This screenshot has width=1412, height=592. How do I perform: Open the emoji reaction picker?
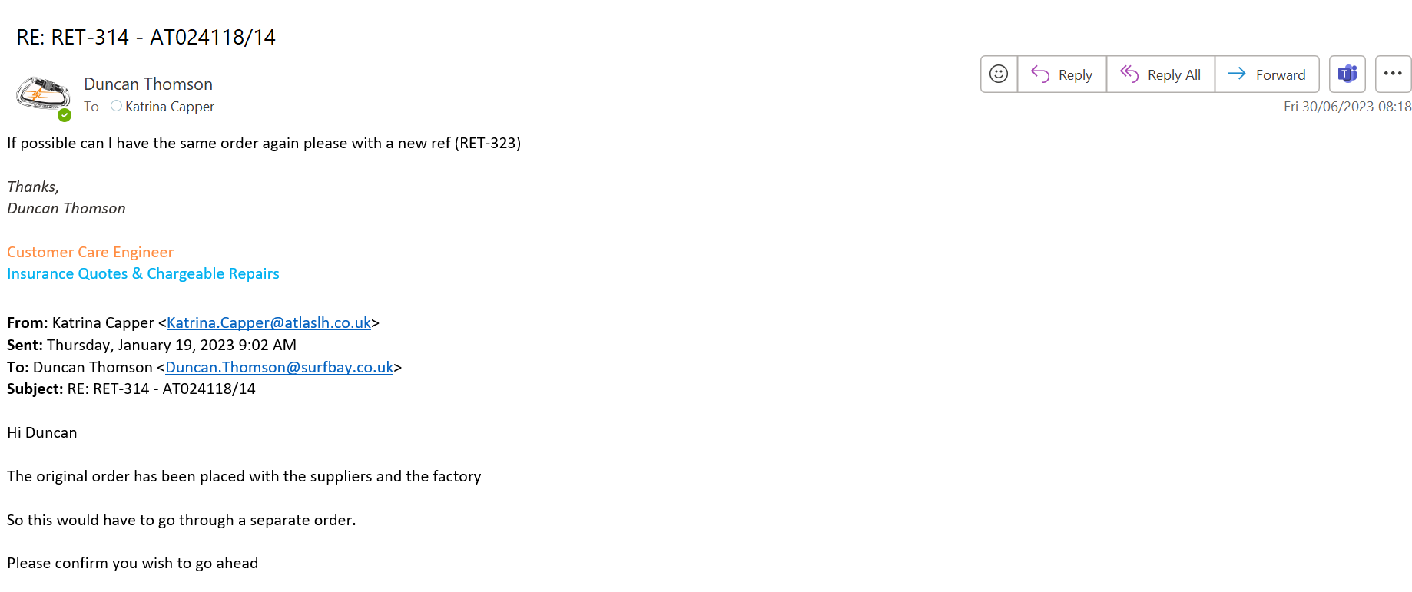click(x=999, y=74)
